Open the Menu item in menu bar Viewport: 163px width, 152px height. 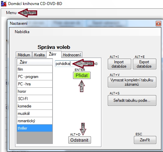(11, 13)
